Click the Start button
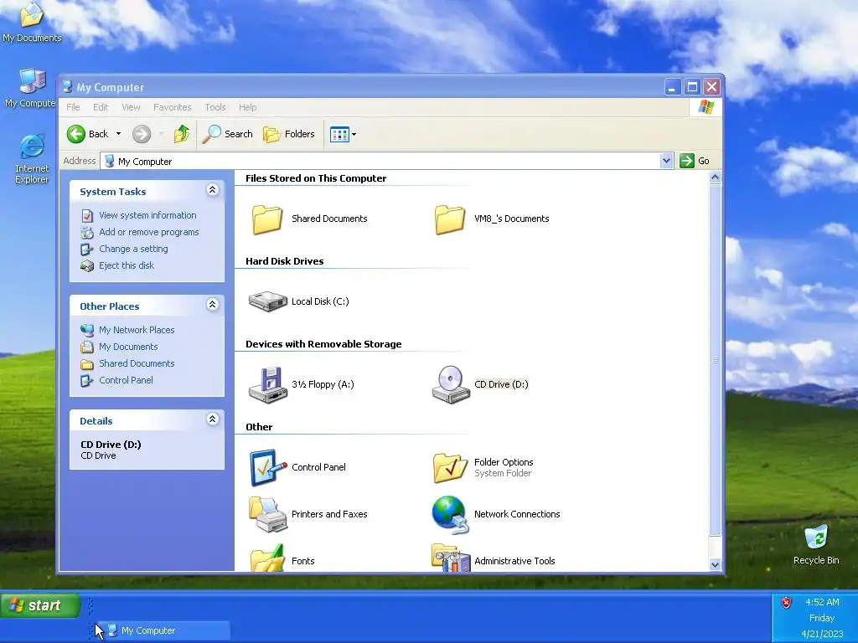The height and width of the screenshot is (643, 858). [x=40, y=605]
